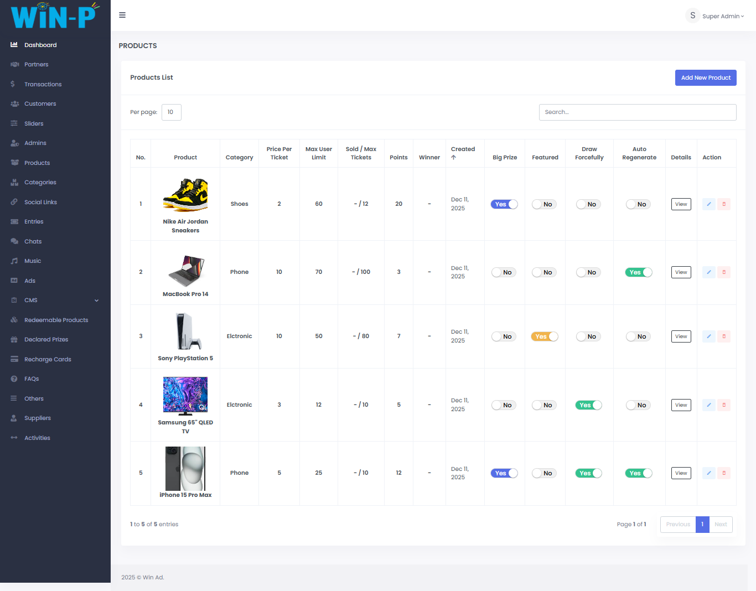756x591 pixels.
Task: Click the Recharge Cards icon
Action: coord(14,359)
